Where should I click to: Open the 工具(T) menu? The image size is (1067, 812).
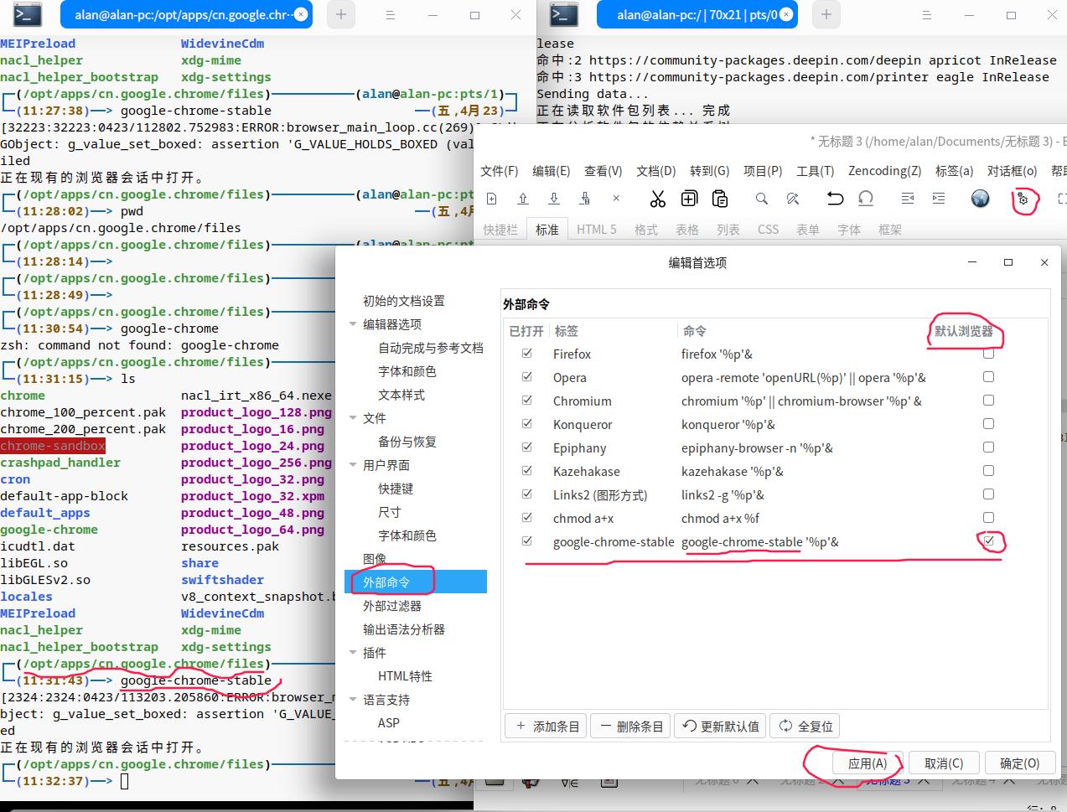click(815, 171)
